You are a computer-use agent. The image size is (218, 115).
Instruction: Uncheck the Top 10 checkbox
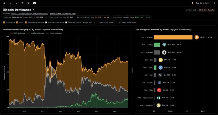[17, 22]
